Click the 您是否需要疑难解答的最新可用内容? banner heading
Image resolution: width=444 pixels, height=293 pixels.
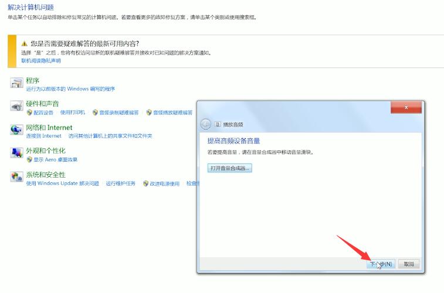[85, 43]
